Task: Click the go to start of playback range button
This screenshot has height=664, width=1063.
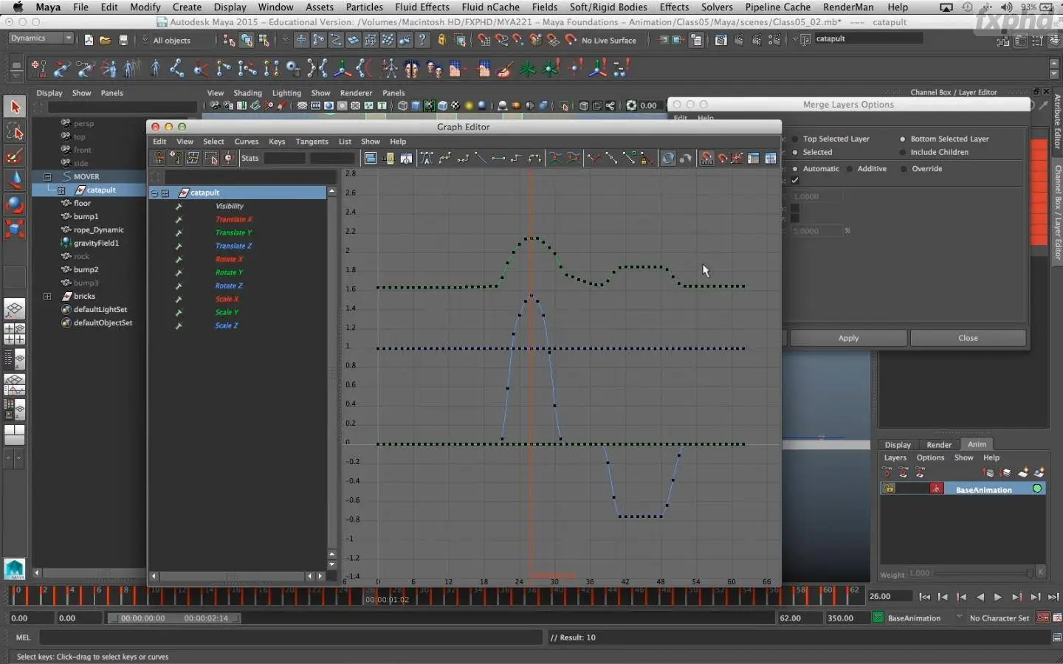Action: pos(924,597)
